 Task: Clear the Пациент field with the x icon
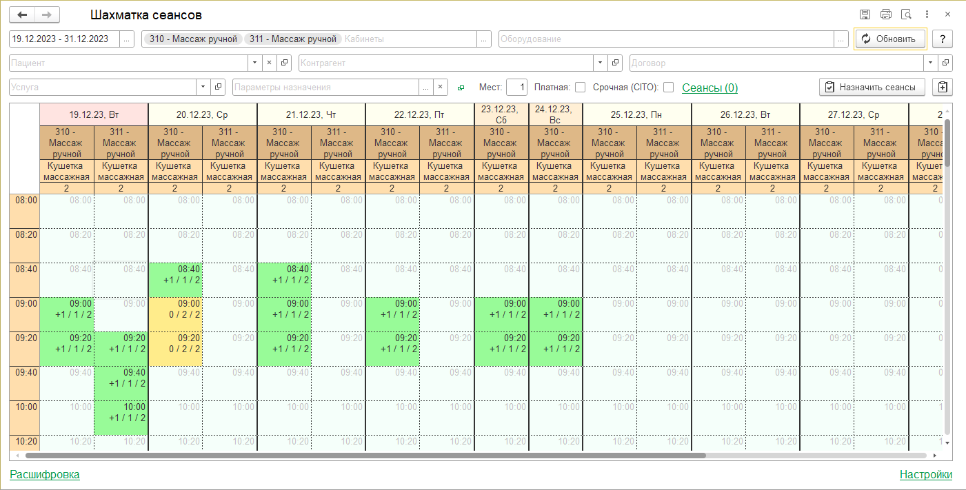(x=270, y=63)
